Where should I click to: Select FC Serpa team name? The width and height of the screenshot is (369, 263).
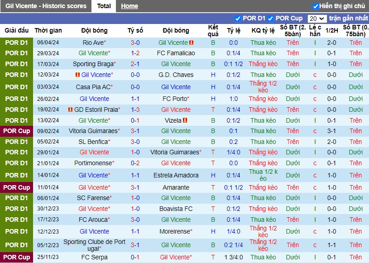(x=94, y=258)
